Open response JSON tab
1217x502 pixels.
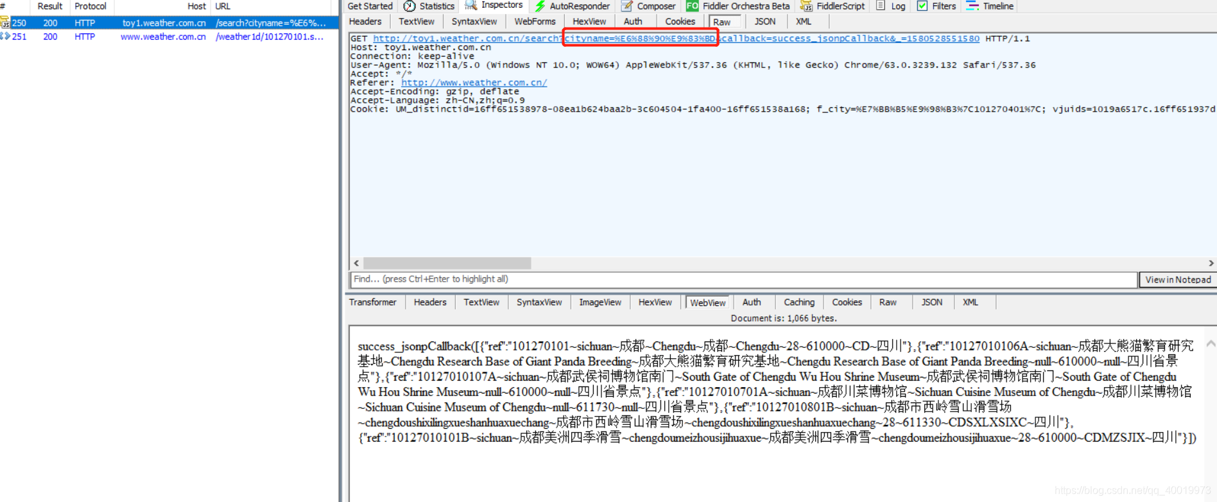pos(932,302)
